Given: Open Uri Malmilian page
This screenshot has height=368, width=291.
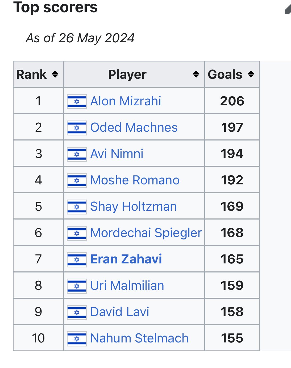Looking at the screenshot, I should (x=127, y=286).
